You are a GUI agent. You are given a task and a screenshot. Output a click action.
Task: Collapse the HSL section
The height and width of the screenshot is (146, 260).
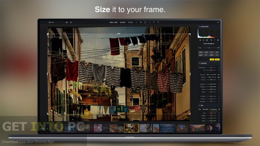[x=199, y=105]
